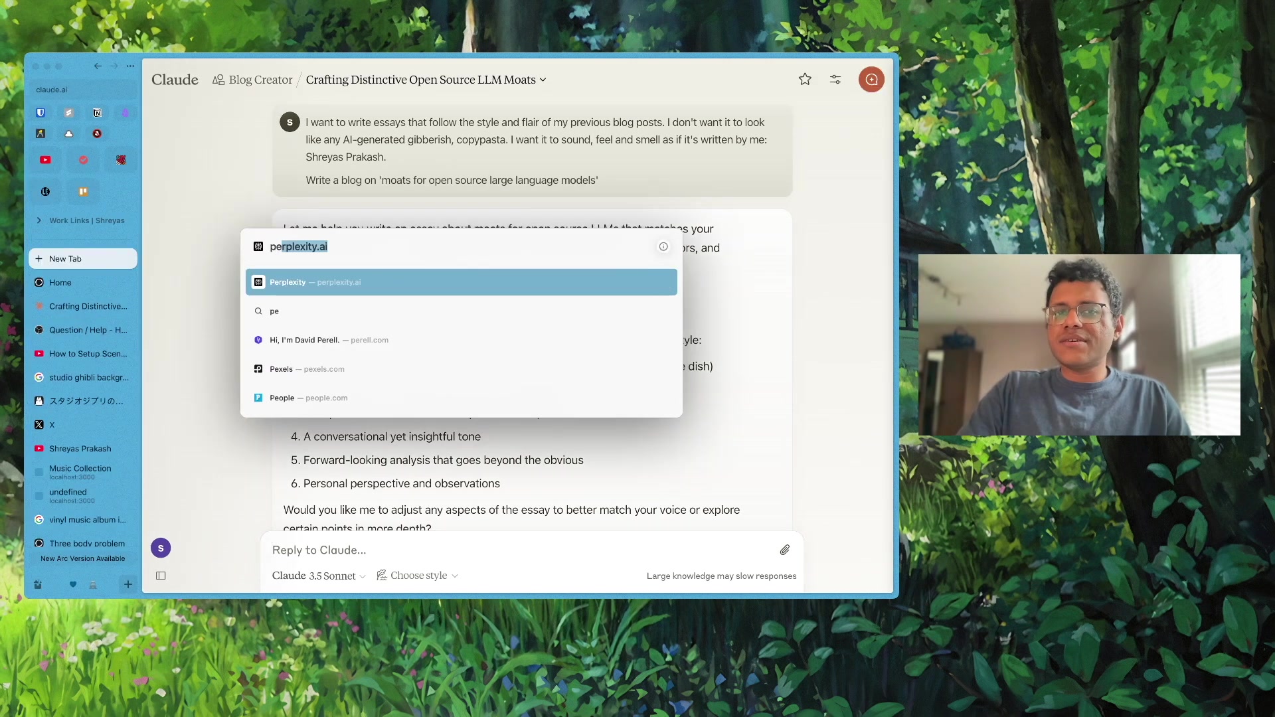This screenshot has height=717, width=1275.
Task: Open the red circular bell pinned favorite
Action: point(97,133)
